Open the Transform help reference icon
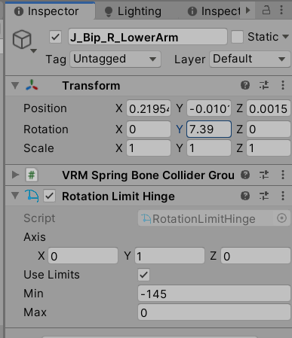 pos(245,85)
